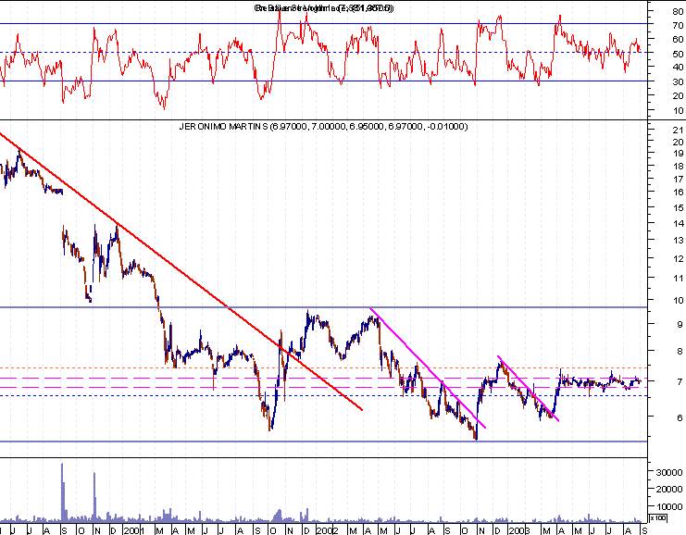This screenshot has width=686, height=535.
Task: Click the 6 label on price axis
Action: (680, 417)
